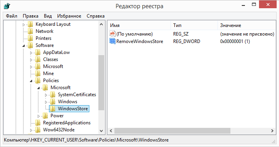Open the Справка menu

[96, 16]
